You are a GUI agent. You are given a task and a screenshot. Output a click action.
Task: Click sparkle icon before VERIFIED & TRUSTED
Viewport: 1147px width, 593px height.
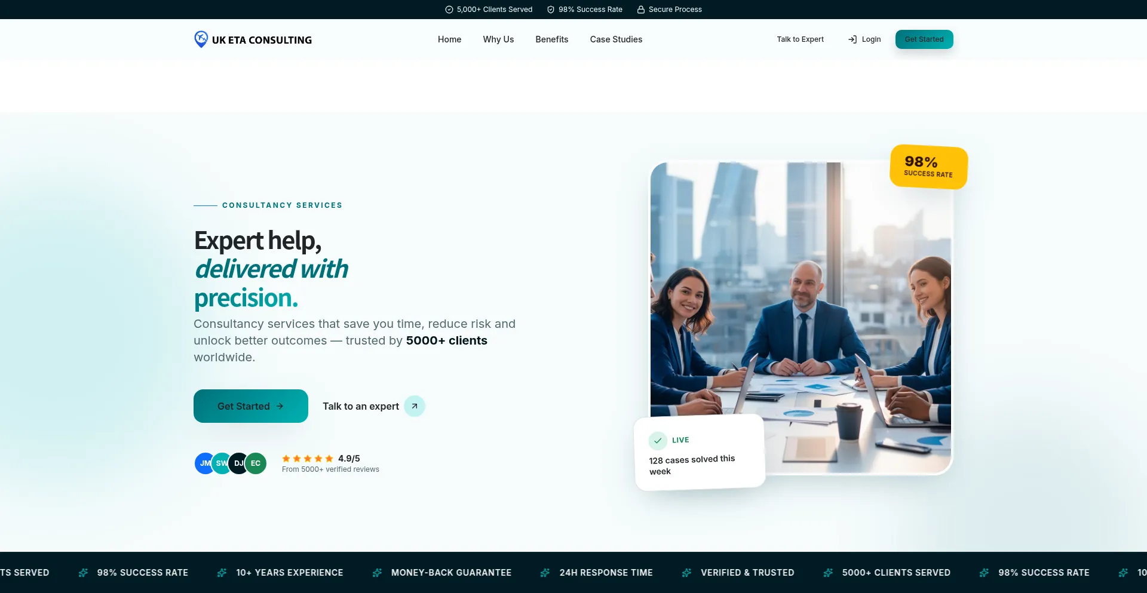686,573
